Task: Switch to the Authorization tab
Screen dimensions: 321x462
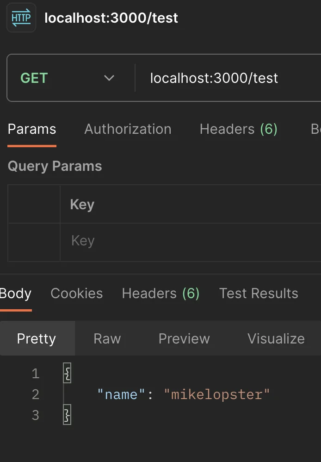Action: [128, 129]
